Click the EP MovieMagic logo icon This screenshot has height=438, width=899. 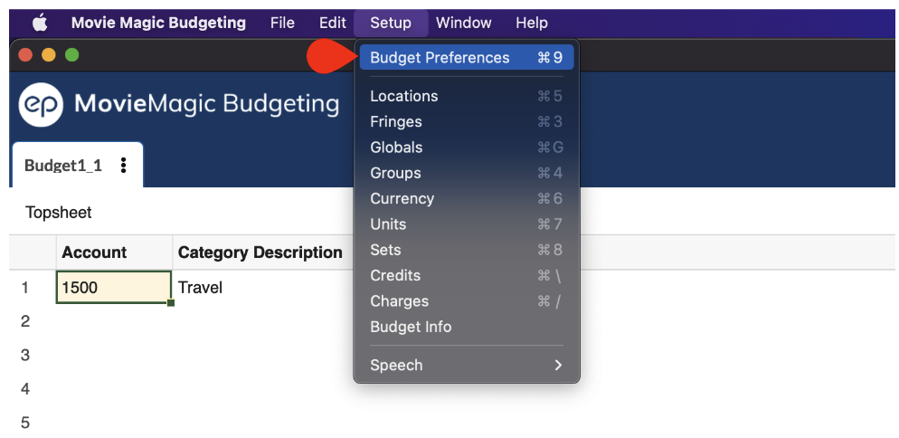(x=41, y=104)
